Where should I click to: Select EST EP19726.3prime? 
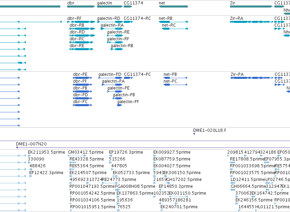point(110,156)
